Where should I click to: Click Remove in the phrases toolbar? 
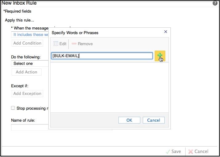pos(82,44)
